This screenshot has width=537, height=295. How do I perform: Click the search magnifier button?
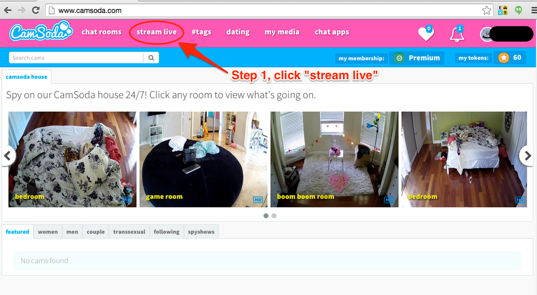[x=151, y=58]
